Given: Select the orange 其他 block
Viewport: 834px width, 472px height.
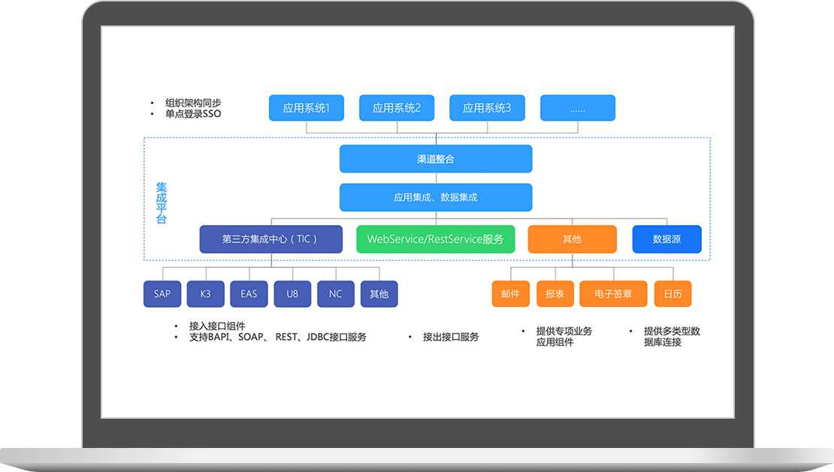Looking at the screenshot, I should click(x=572, y=239).
